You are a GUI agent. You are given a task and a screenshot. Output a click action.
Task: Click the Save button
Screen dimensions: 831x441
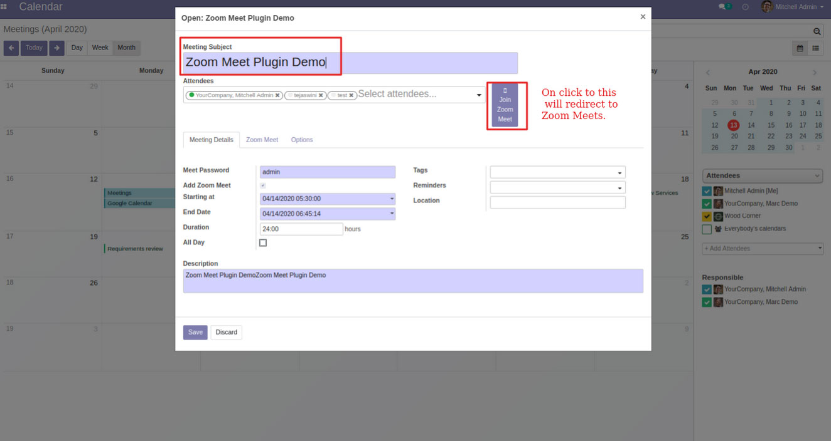click(195, 332)
